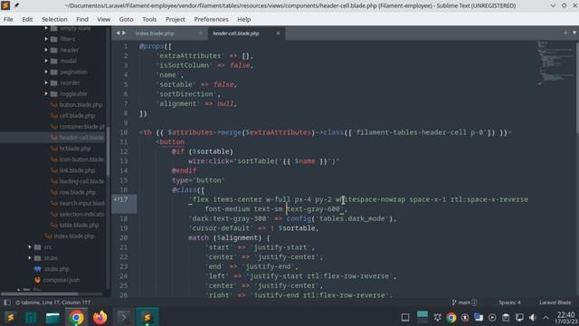Open button.blade.php in sidebar

[x=81, y=105]
